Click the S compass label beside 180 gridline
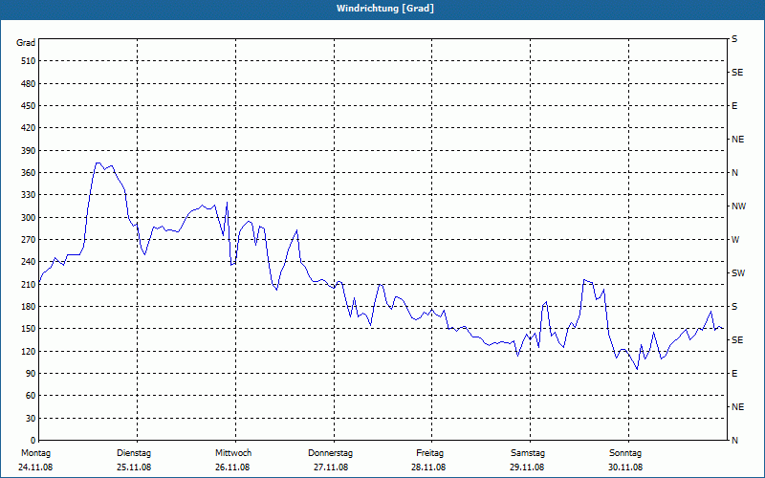The height and width of the screenshot is (478, 765). pyautogui.click(x=734, y=307)
